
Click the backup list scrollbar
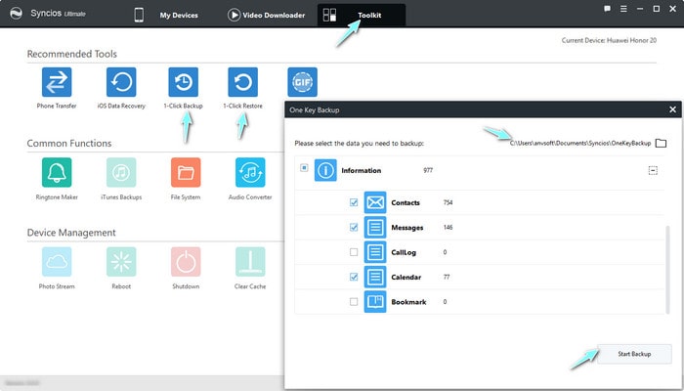[x=667, y=269]
